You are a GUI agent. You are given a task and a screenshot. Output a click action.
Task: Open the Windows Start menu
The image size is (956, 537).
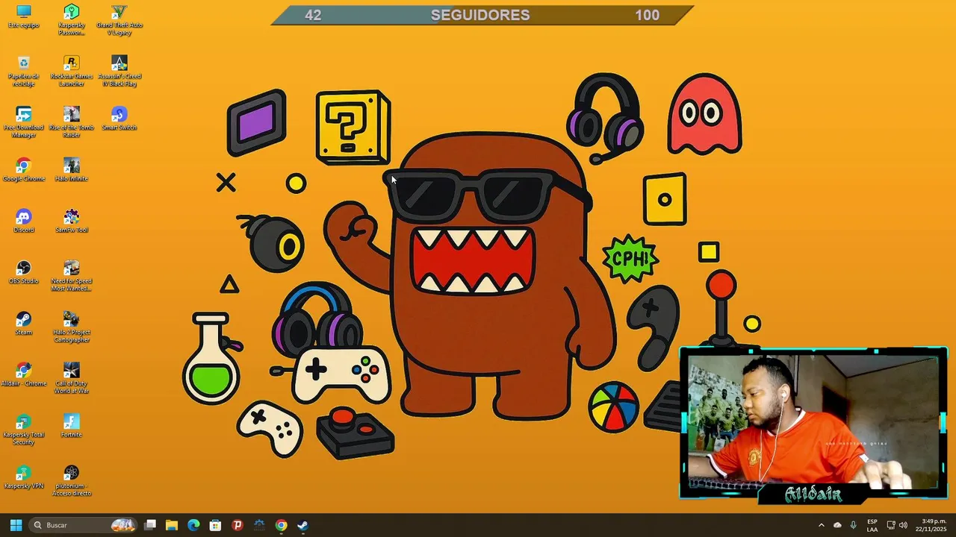[16, 525]
